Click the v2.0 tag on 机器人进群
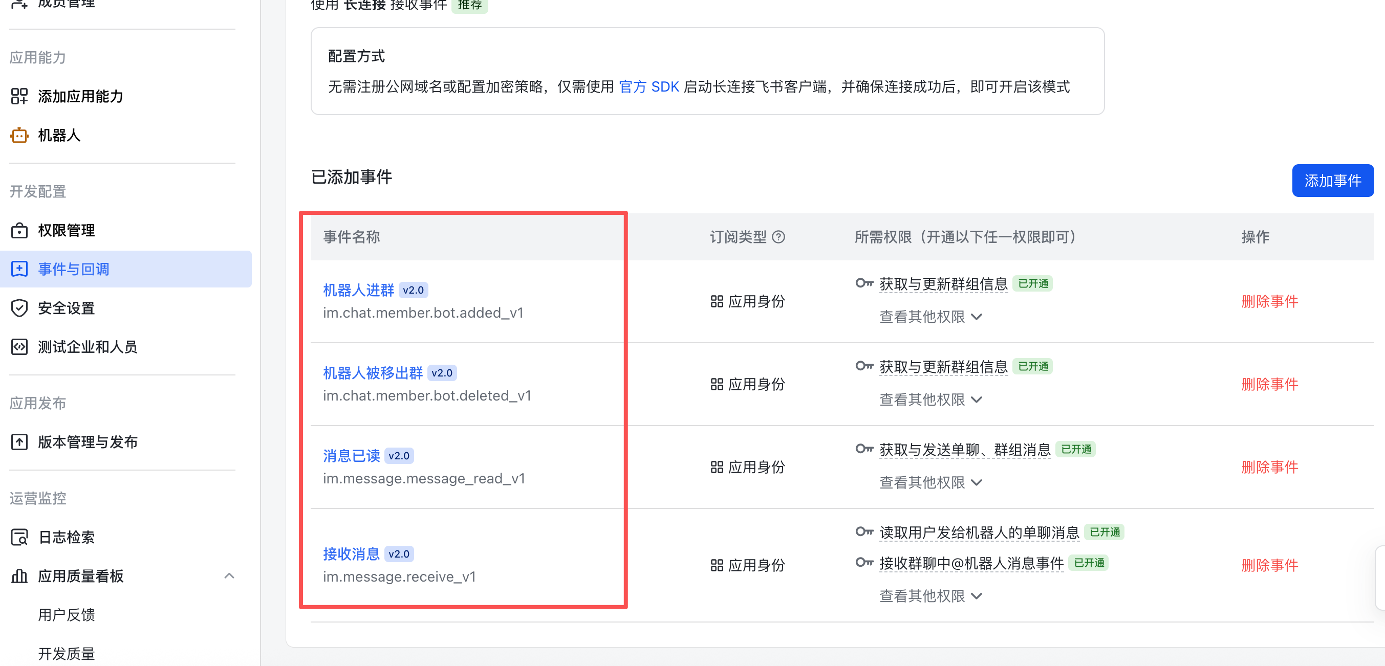1385x666 pixels. (x=413, y=290)
